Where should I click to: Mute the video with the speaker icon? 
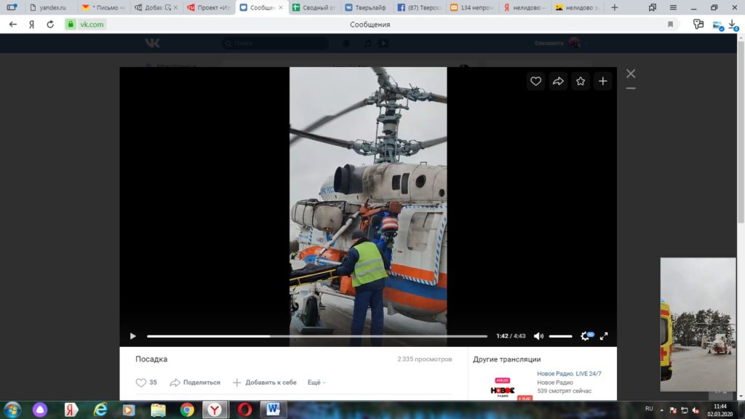[538, 335]
